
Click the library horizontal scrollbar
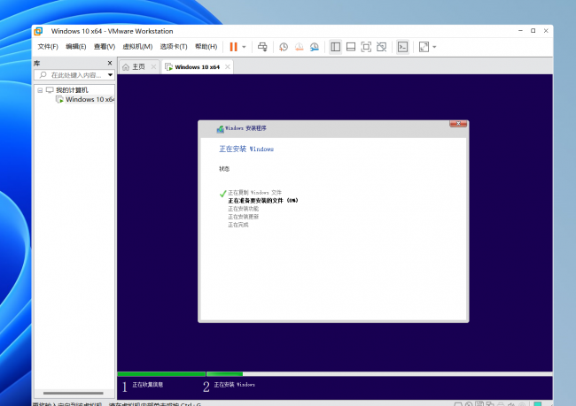pyautogui.click(x=73, y=393)
